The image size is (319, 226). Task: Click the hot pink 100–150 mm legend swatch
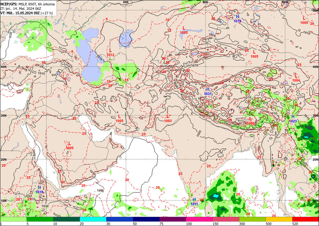click(199, 219)
